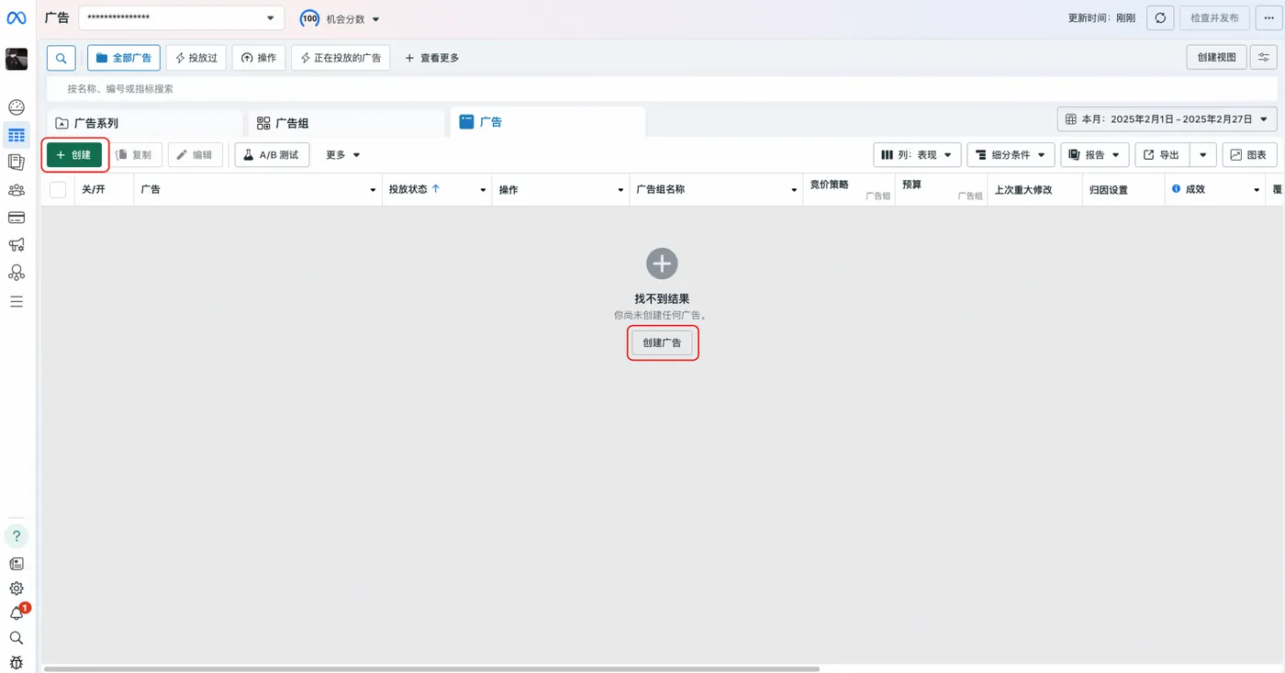The height and width of the screenshot is (673, 1285).
Task: Switch to the 广告组 tab
Action: click(347, 123)
